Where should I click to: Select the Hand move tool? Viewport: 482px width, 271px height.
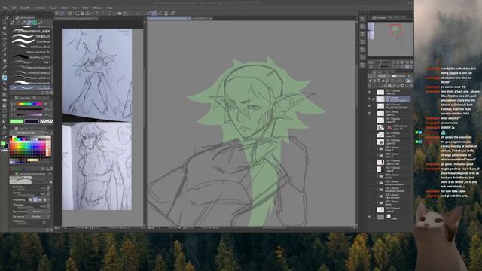click(5, 28)
